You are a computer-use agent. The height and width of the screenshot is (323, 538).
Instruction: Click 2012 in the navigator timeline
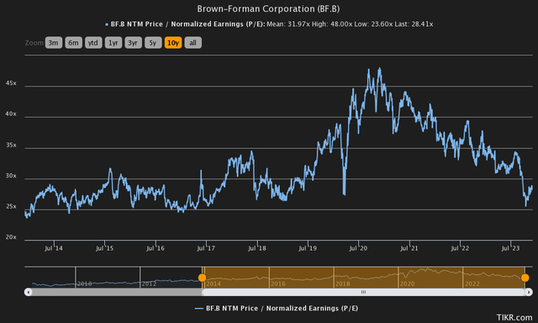pos(149,283)
